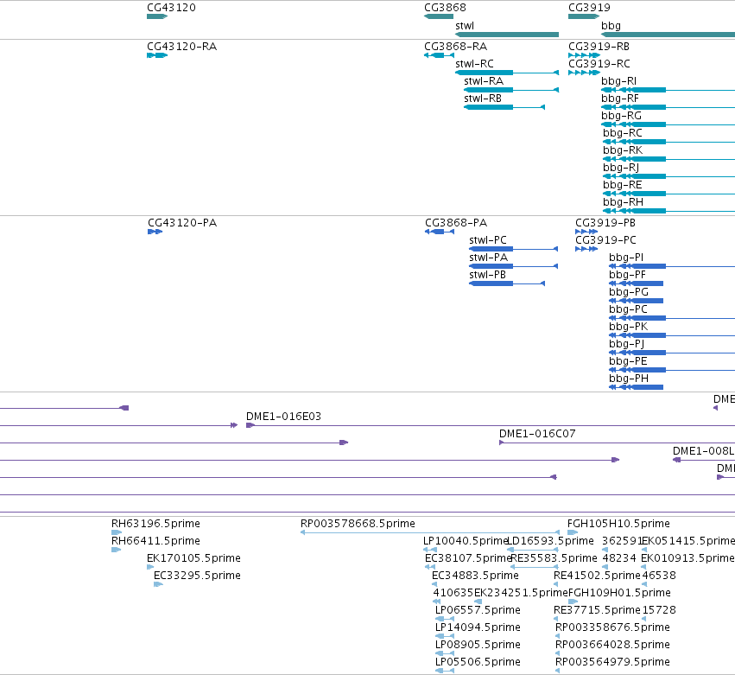
Task: Click EST RP003664028.5prime
Action: [558, 654]
